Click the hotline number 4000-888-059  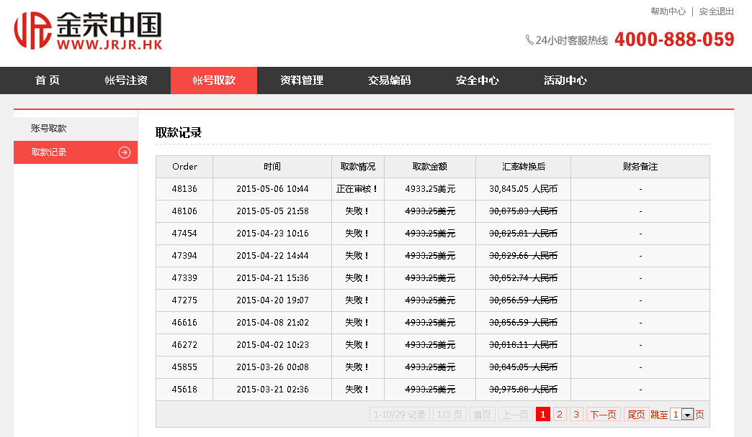coord(674,40)
